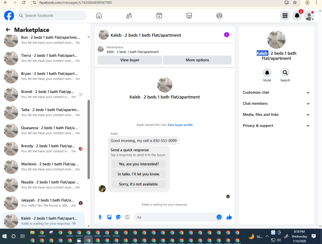The image size is (322, 244).
Task: Click the More options button
Action: point(197,60)
